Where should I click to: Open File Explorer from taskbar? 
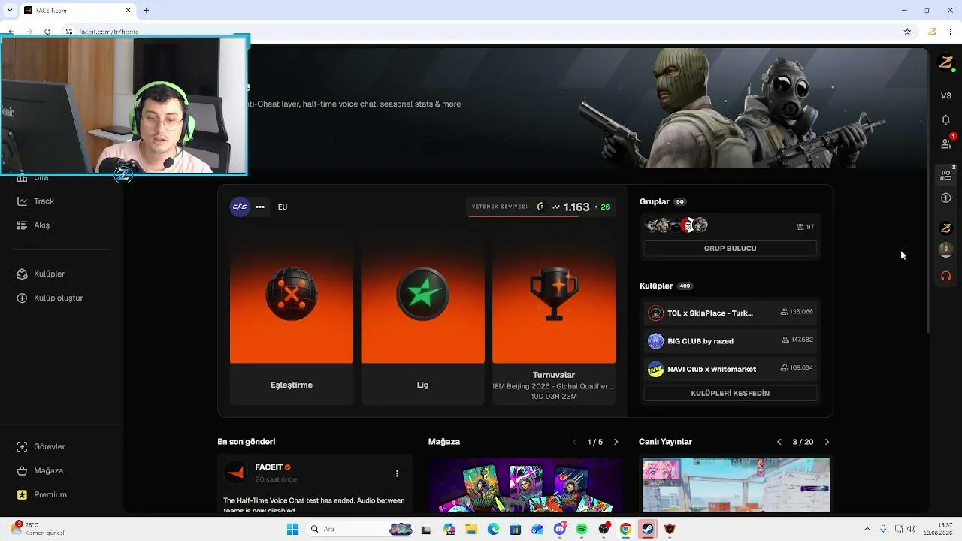(x=471, y=530)
